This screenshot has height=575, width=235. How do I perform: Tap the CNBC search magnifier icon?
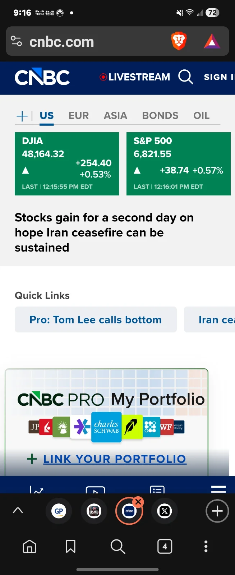point(185,77)
